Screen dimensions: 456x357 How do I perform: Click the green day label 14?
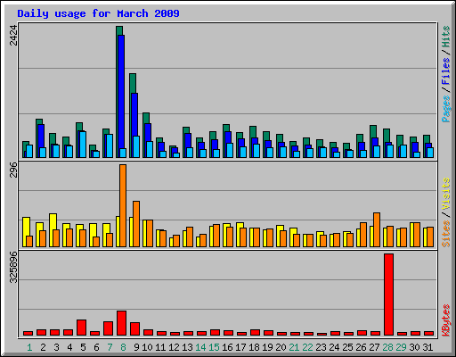pyautogui.click(x=200, y=347)
